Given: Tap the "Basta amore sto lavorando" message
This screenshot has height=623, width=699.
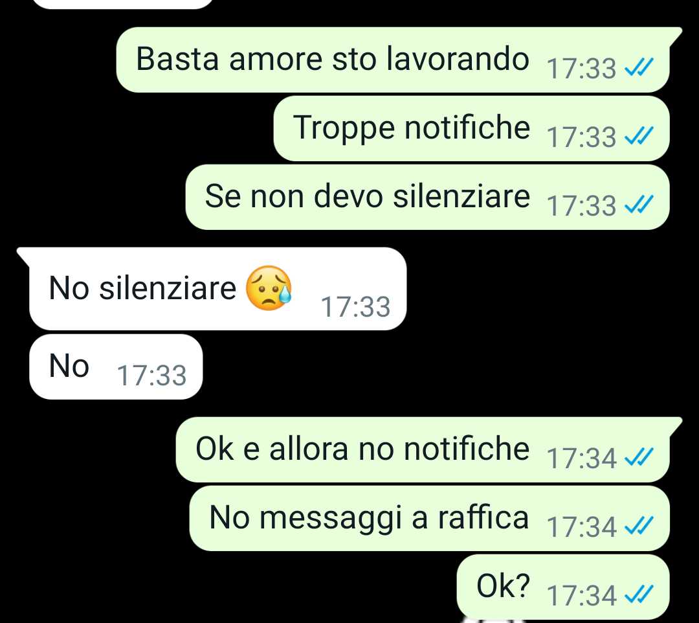Looking at the screenshot, I should (393, 60).
